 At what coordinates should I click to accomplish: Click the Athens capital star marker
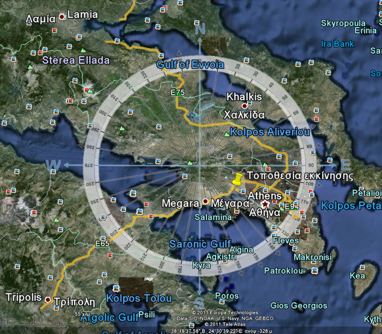click(265, 204)
